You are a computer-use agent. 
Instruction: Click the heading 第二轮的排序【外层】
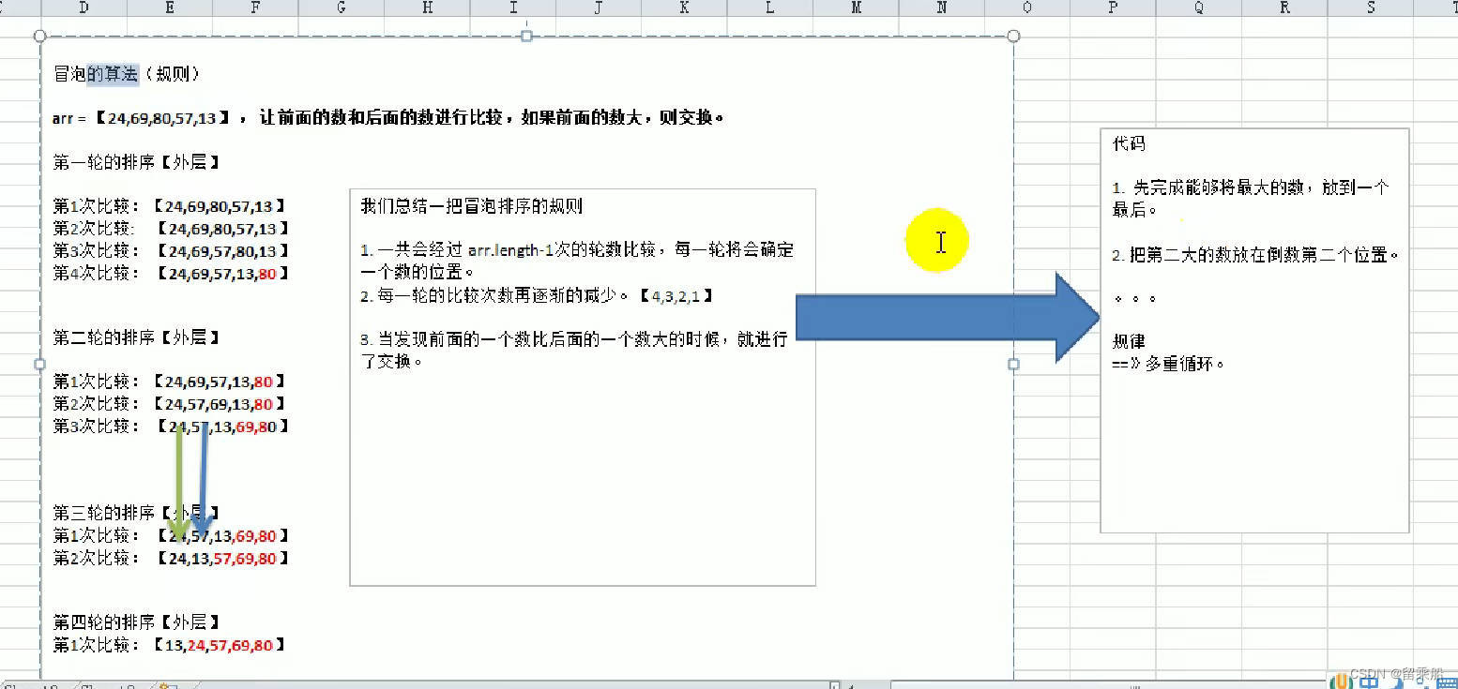(137, 337)
